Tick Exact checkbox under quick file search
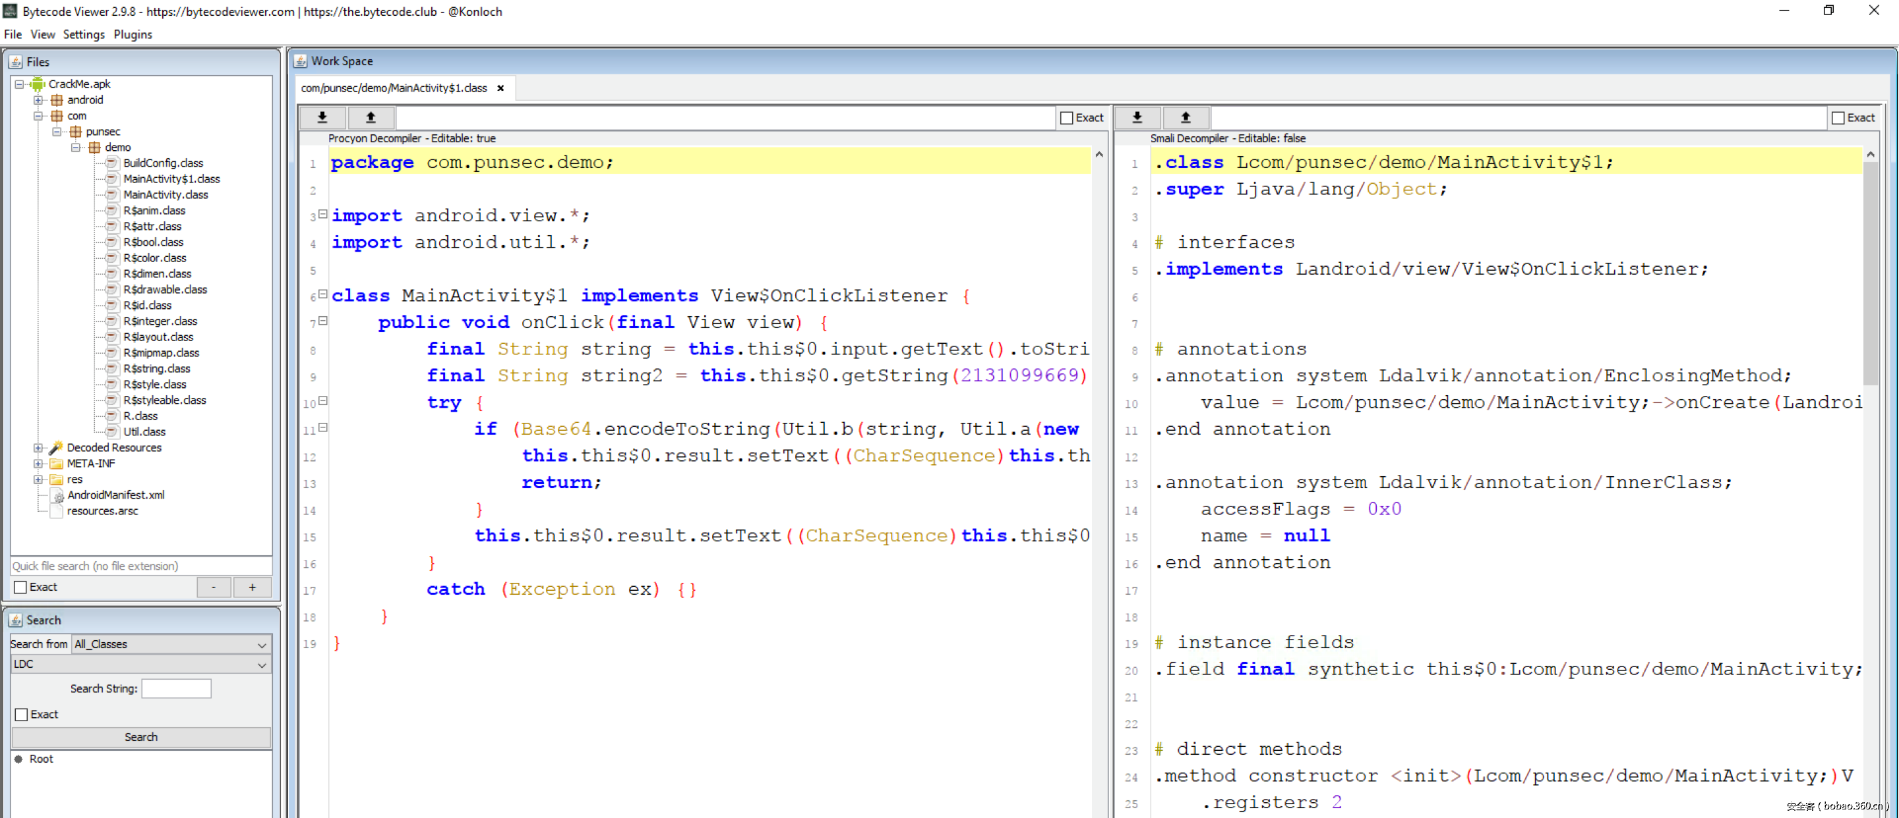 coord(21,587)
